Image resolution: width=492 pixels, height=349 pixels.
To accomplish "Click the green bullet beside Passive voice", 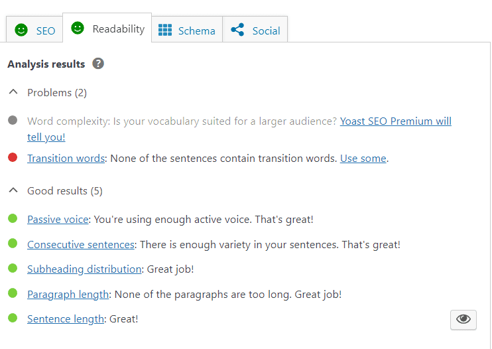I will pyautogui.click(x=13, y=218).
